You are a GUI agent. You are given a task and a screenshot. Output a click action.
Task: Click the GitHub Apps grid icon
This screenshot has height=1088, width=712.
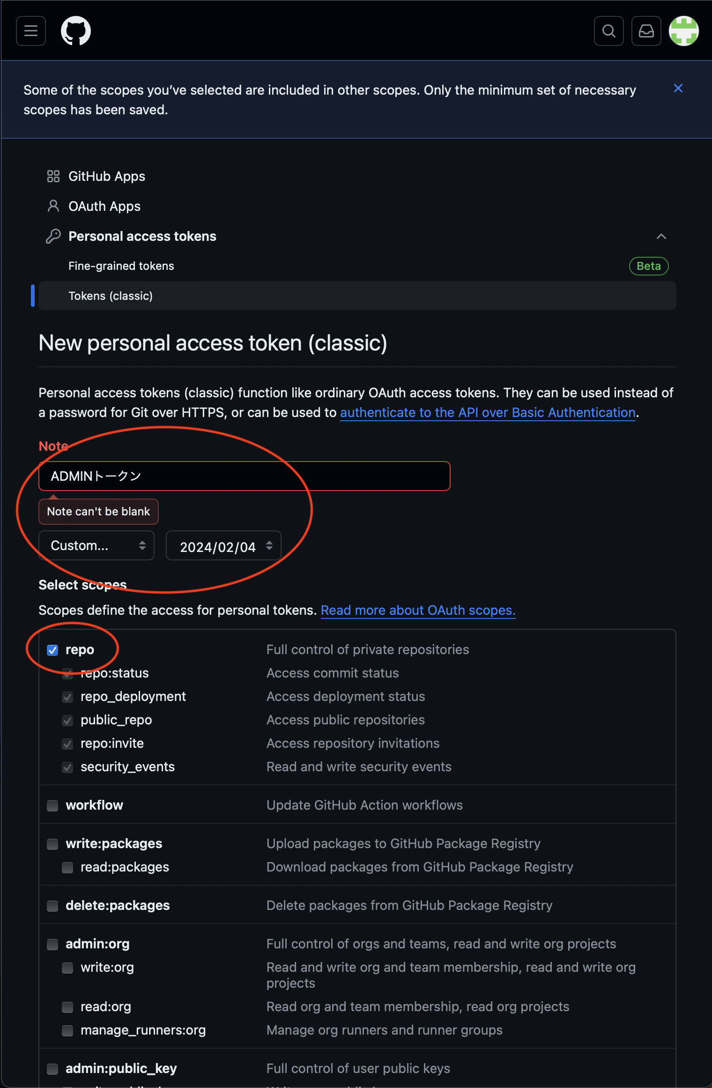[x=53, y=176]
